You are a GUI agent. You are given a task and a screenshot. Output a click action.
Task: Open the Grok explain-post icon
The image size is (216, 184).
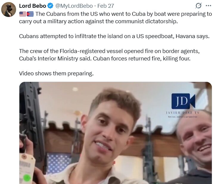point(198,6)
